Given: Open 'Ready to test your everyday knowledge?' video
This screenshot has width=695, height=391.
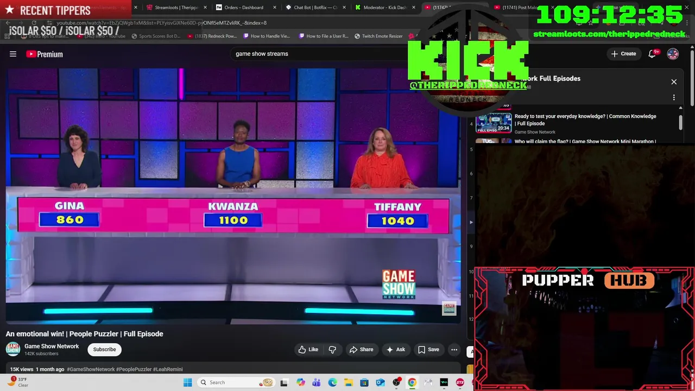Looking at the screenshot, I should [585, 119].
